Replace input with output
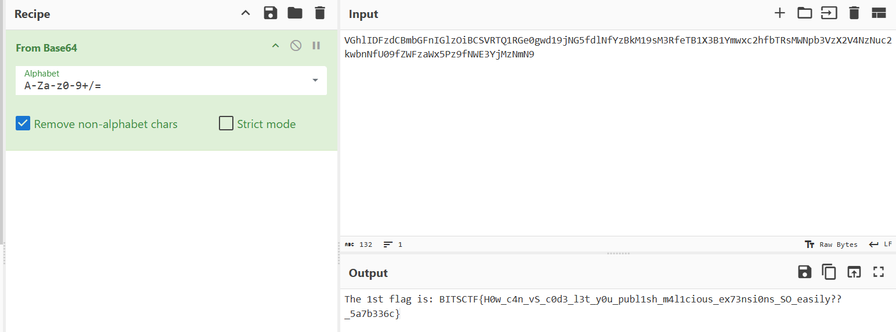Image resolution: width=896 pixels, height=332 pixels. click(854, 272)
